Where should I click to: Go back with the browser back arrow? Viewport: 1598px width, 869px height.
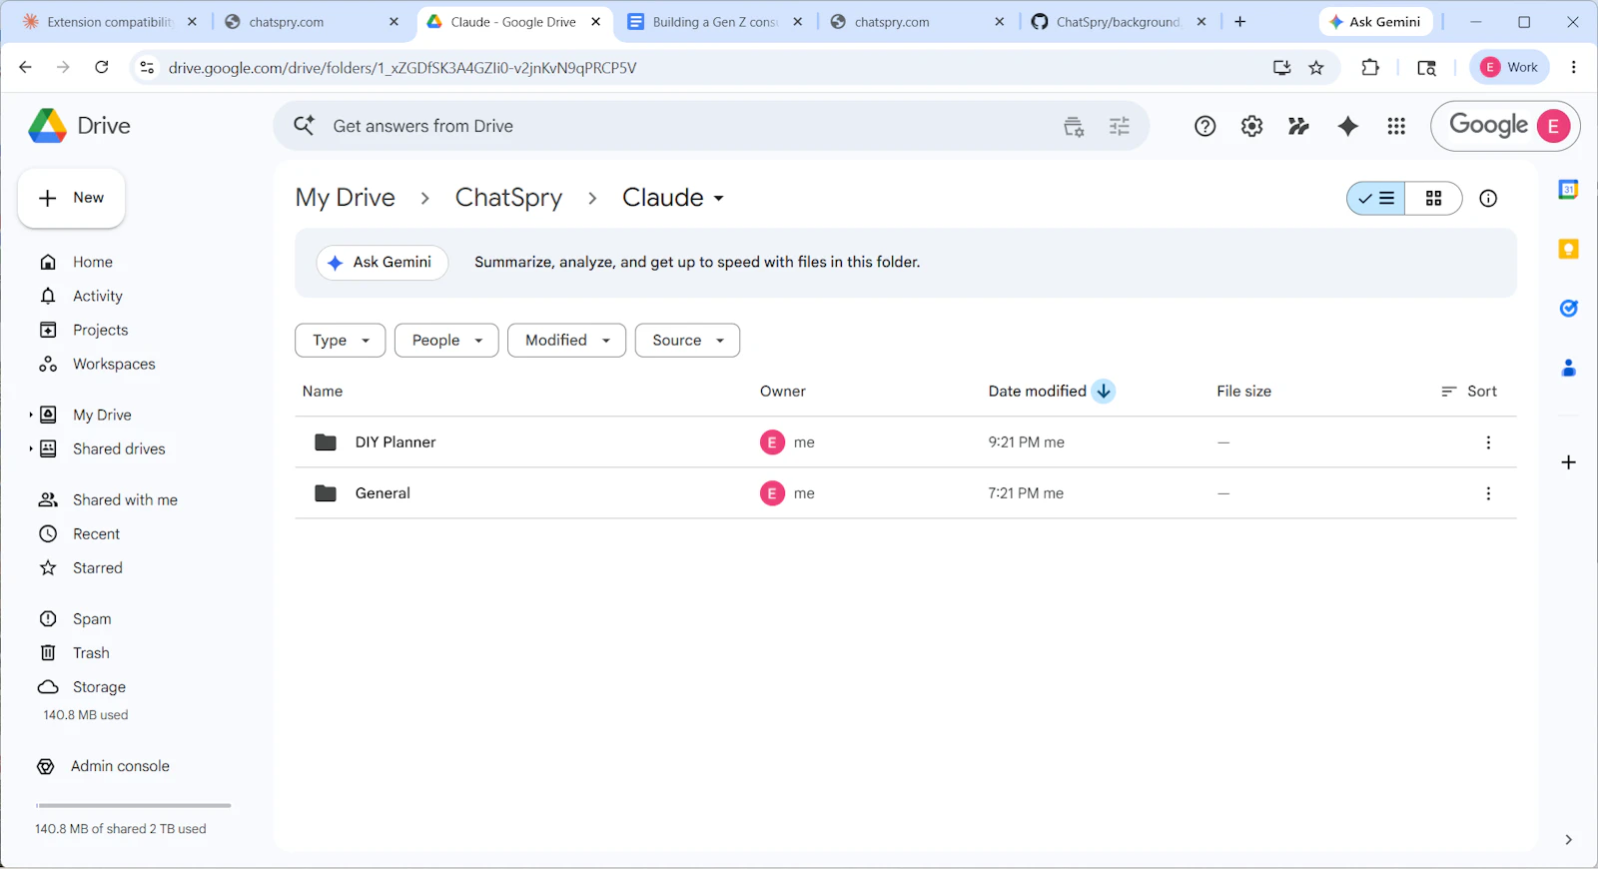click(25, 67)
